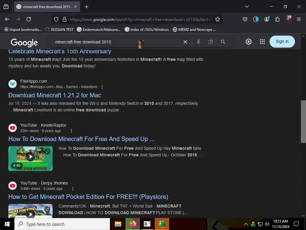
Task: Open Windows Start menu
Action: pyautogui.click(x=7, y=224)
